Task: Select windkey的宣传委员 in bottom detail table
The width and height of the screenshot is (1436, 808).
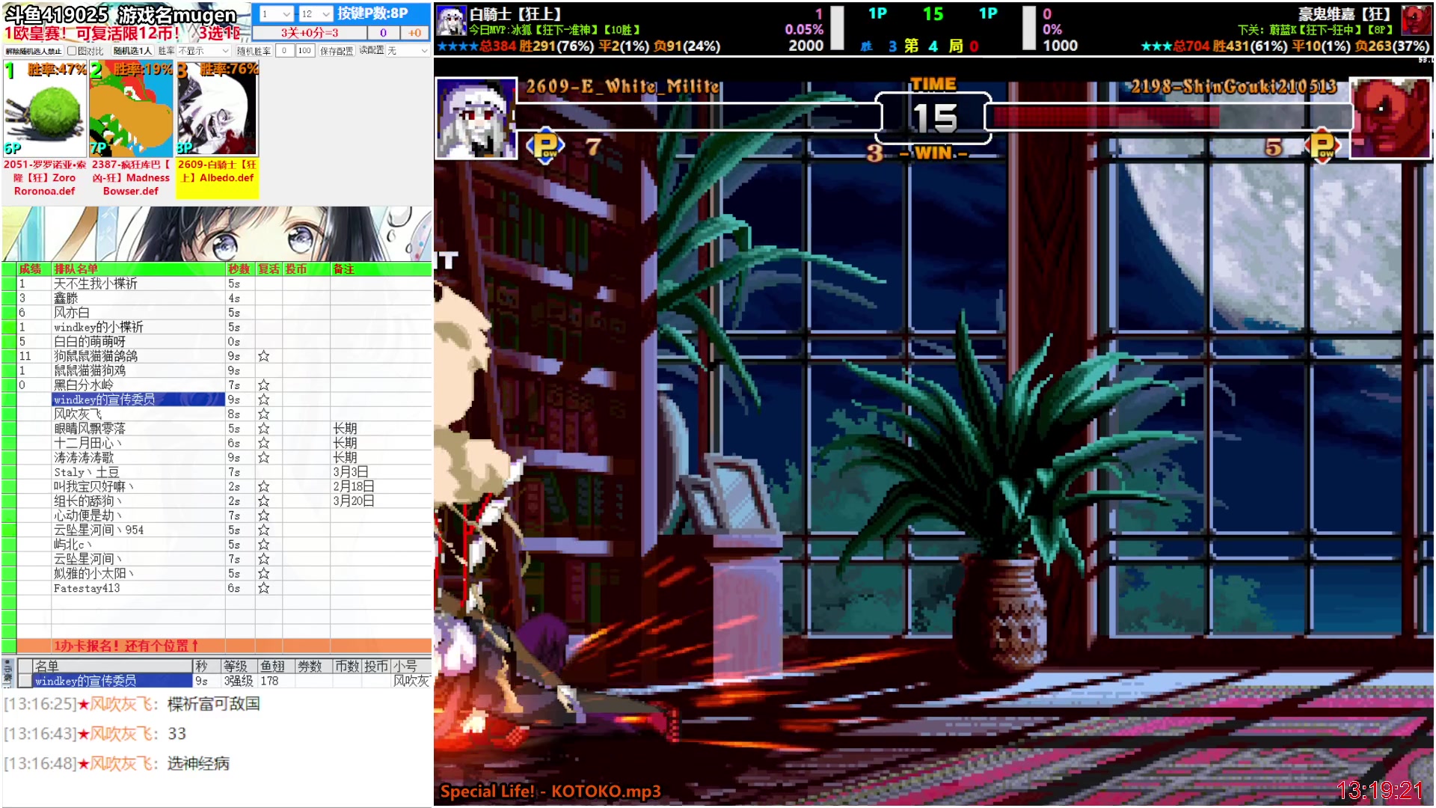Action: click(112, 681)
